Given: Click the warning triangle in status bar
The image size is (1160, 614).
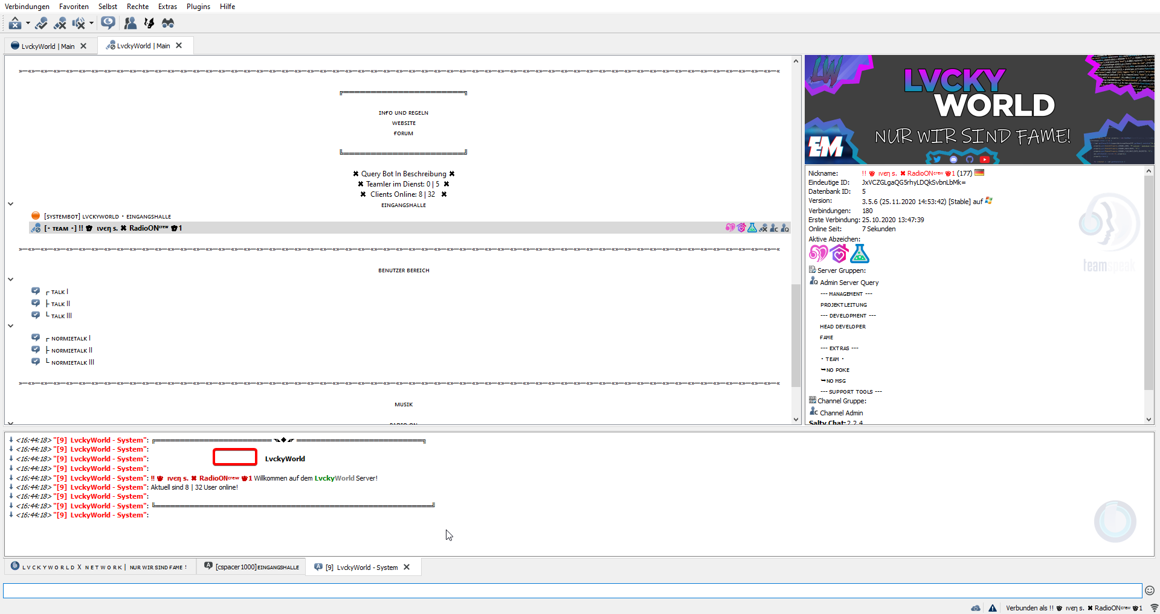Looking at the screenshot, I should click(993, 608).
